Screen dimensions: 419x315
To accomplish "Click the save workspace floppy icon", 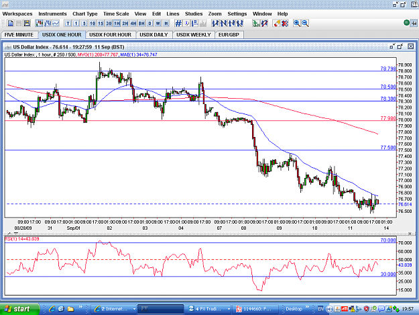I will click(27, 24).
